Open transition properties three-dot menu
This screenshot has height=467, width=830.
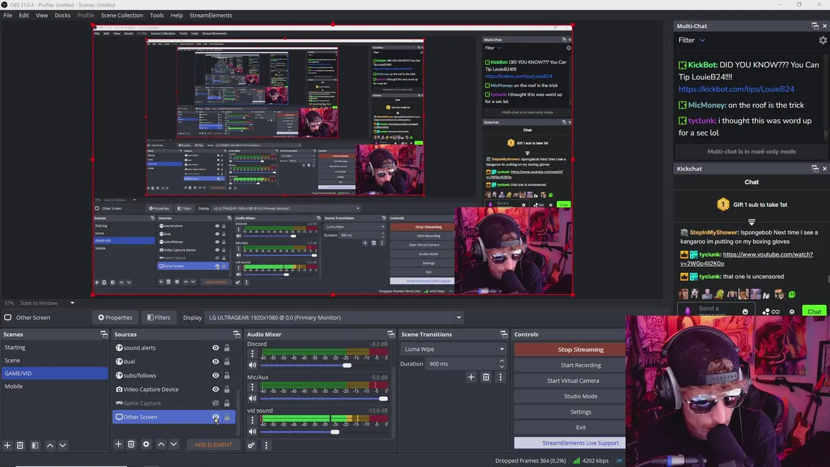pos(500,377)
